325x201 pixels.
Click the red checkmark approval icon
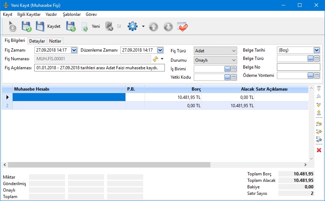183,27
